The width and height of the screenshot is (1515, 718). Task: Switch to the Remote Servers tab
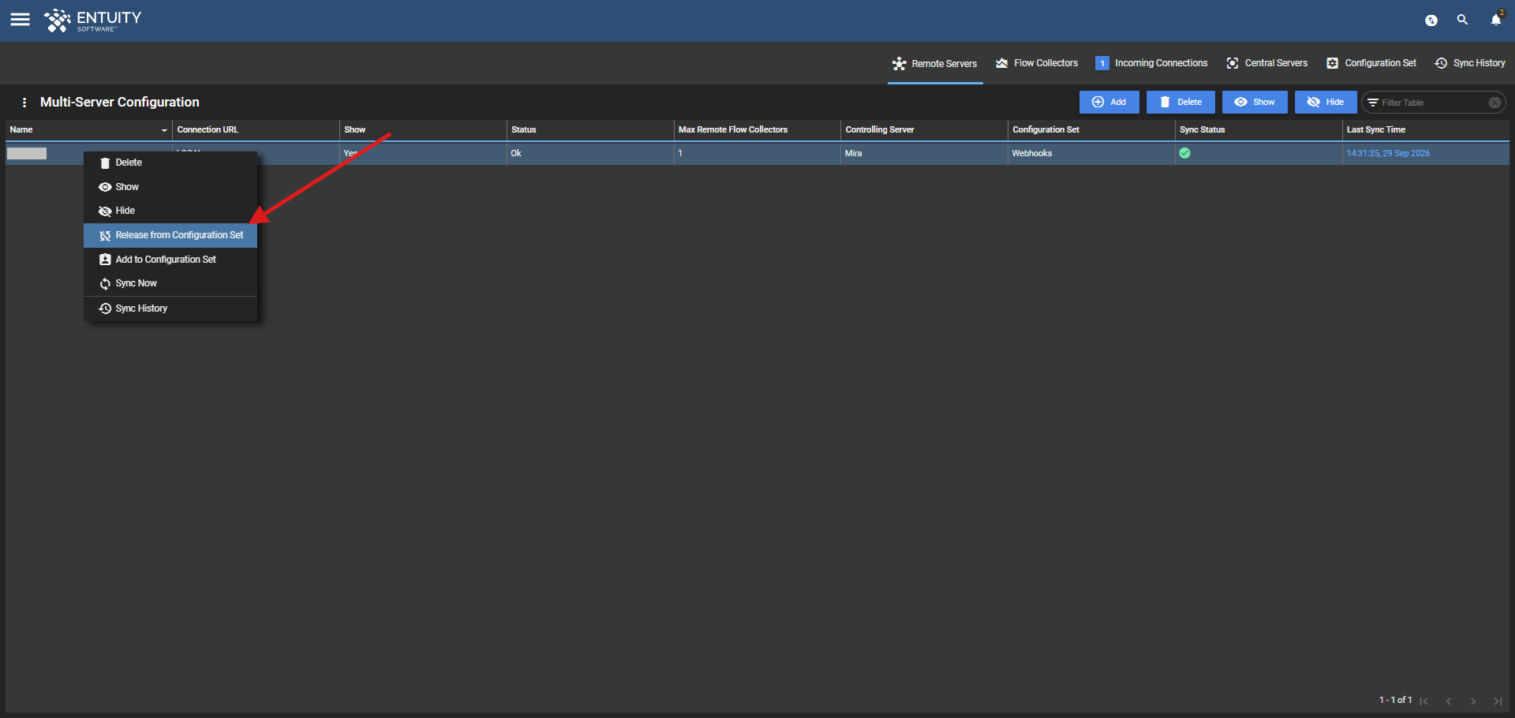click(935, 64)
